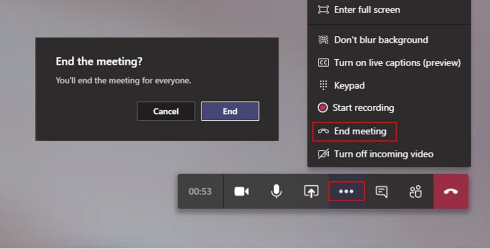Mute the microphone in the toolbar
The width and height of the screenshot is (490, 249).
(x=276, y=192)
